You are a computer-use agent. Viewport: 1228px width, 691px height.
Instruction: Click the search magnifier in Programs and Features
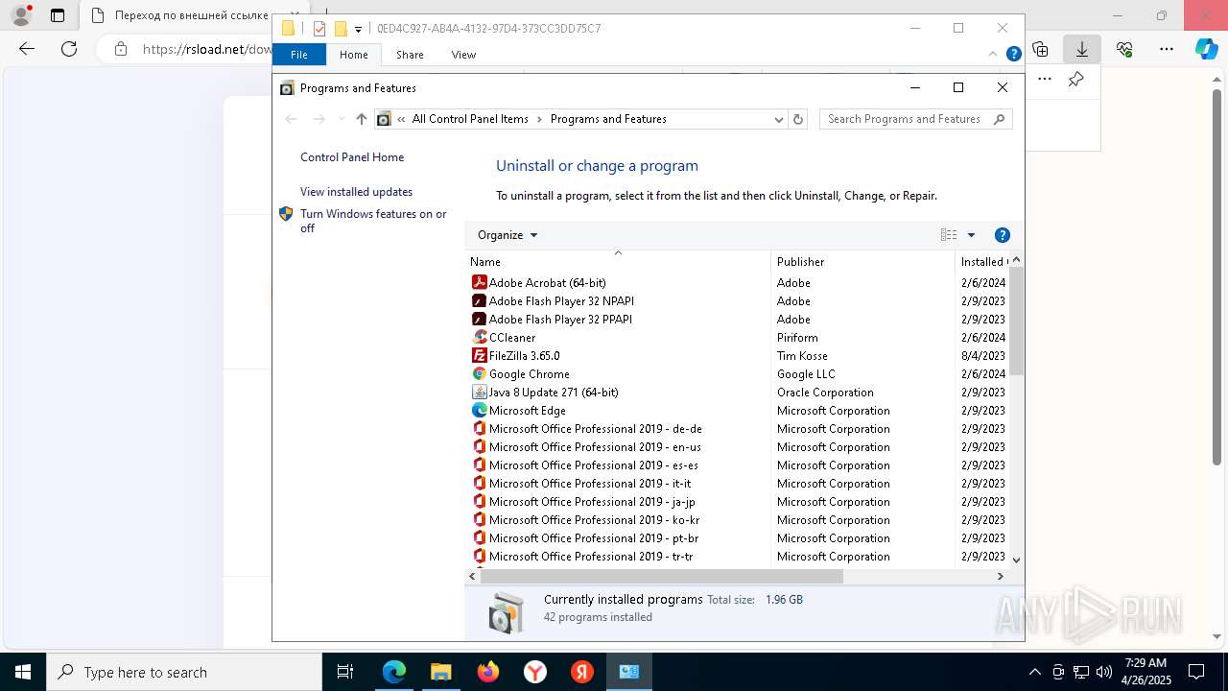point(999,119)
